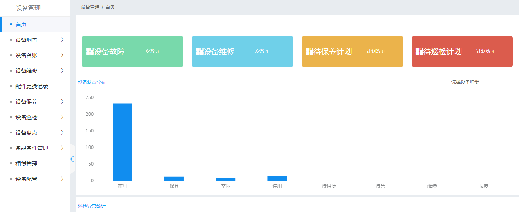This screenshot has width=519, height=212.
Task: Click the 停用 bar in the chart
Action: pos(277,179)
